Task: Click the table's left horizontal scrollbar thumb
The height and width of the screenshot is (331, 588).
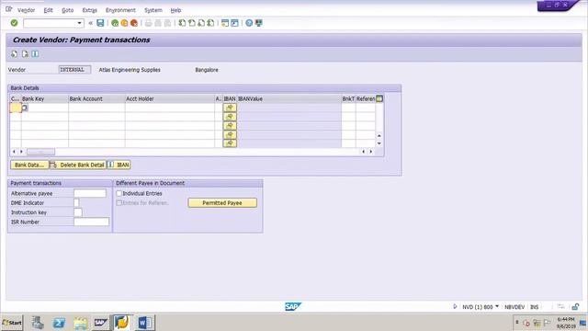Action: coord(40,152)
